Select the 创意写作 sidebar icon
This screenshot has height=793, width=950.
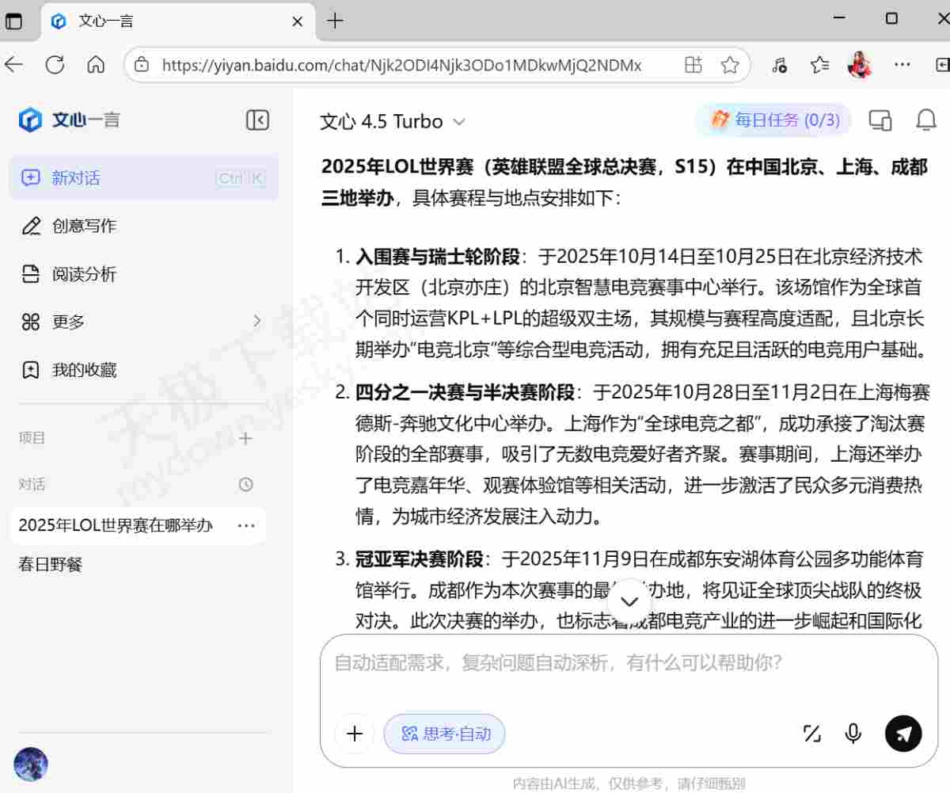32,226
